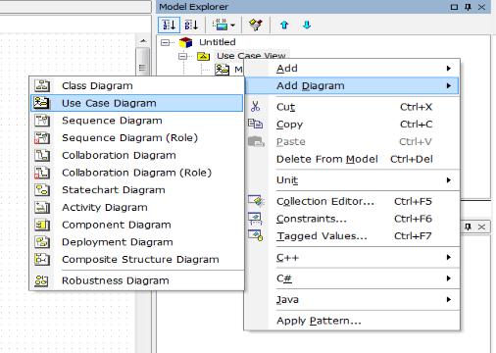
Task: Select the Use Case View folder icon
Action: (x=203, y=57)
